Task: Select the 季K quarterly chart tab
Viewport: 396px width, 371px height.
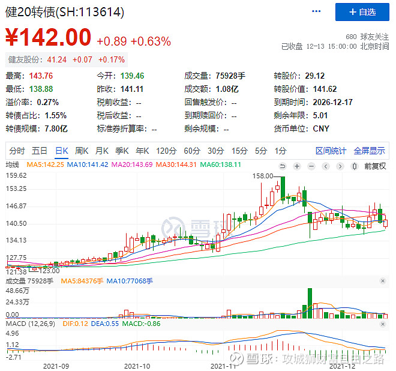Action: (x=122, y=151)
